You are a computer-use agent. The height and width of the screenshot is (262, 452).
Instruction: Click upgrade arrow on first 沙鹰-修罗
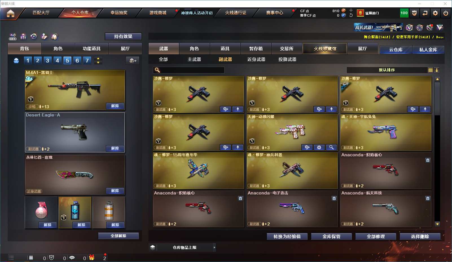pyautogui.click(x=238, y=109)
